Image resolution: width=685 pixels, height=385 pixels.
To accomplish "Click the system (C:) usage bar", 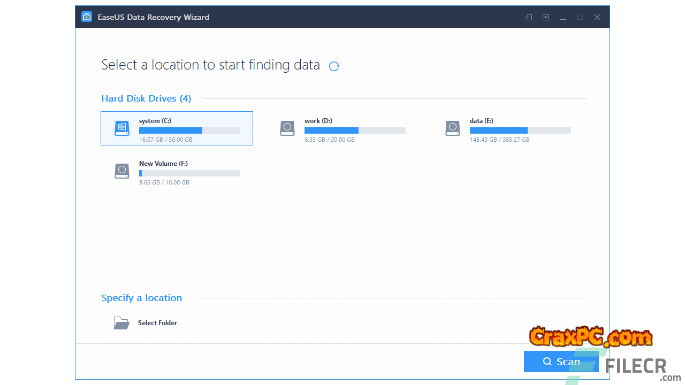I will [x=189, y=130].
